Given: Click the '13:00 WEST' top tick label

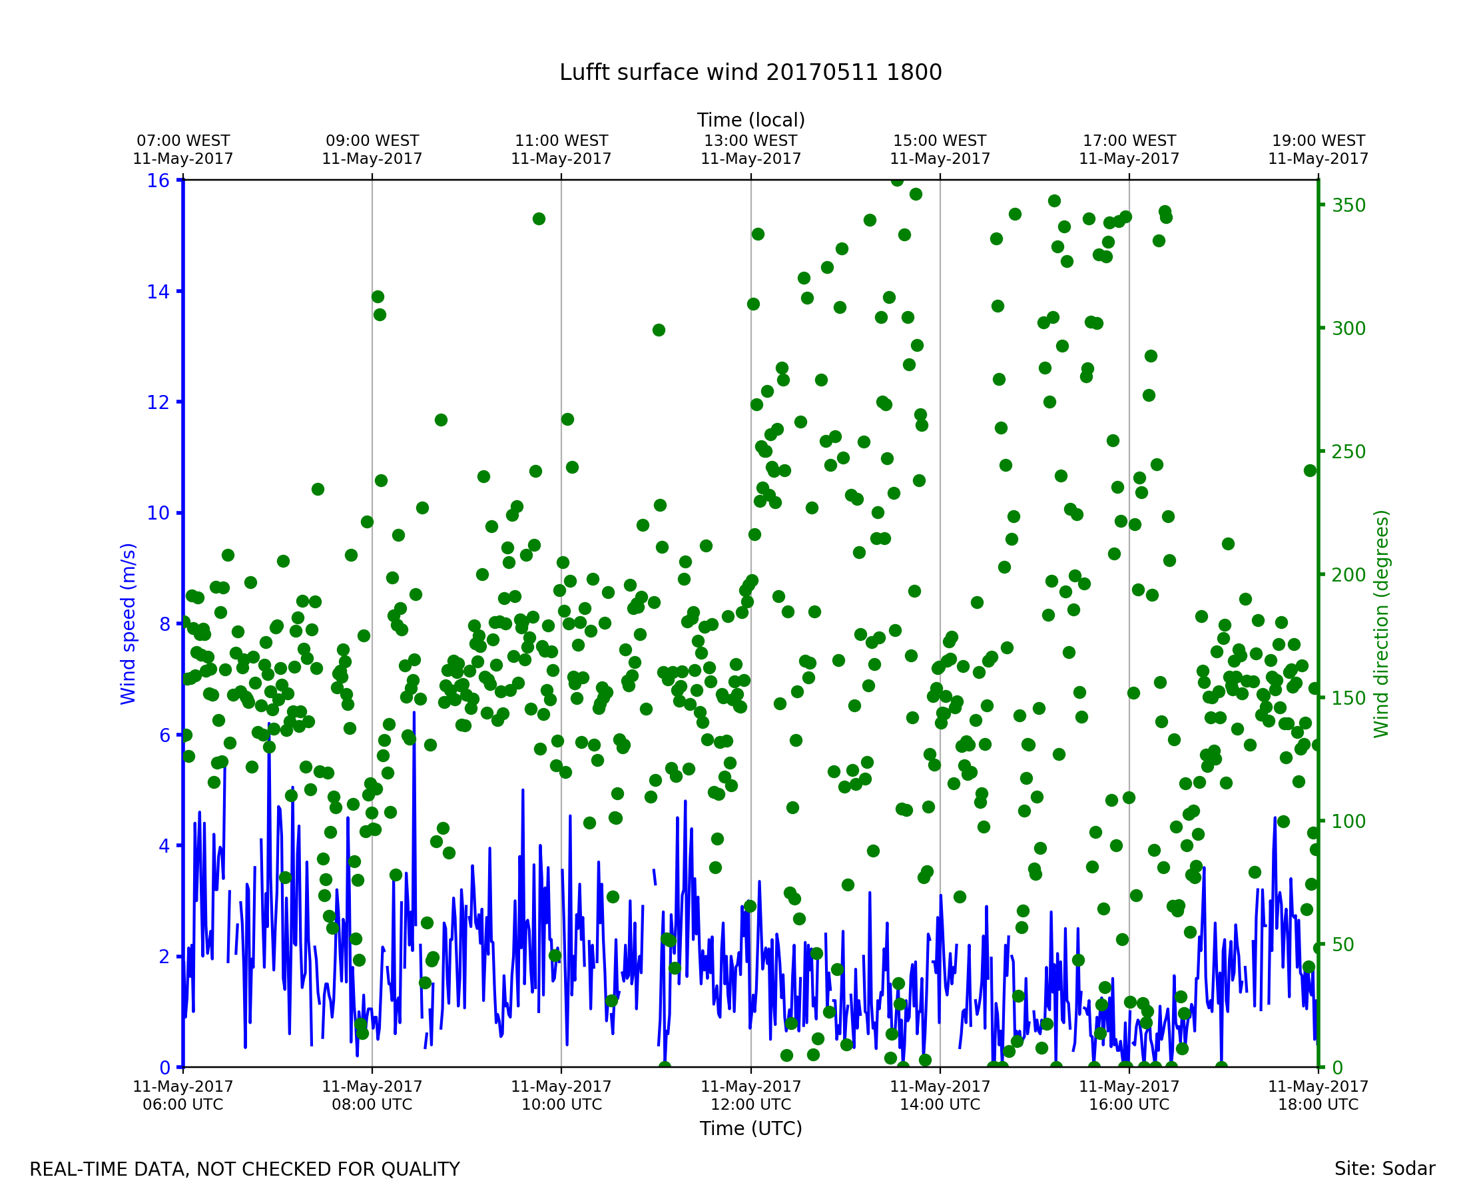Looking at the screenshot, I should click(750, 141).
